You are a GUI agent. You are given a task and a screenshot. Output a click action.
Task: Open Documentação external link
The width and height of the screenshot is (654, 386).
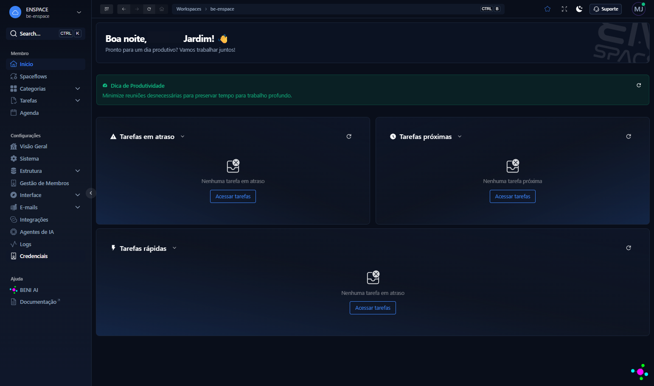(x=46, y=302)
